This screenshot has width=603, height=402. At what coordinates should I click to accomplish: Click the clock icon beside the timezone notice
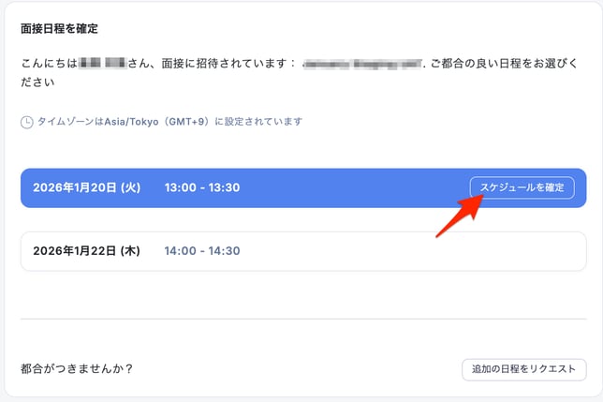pos(27,122)
